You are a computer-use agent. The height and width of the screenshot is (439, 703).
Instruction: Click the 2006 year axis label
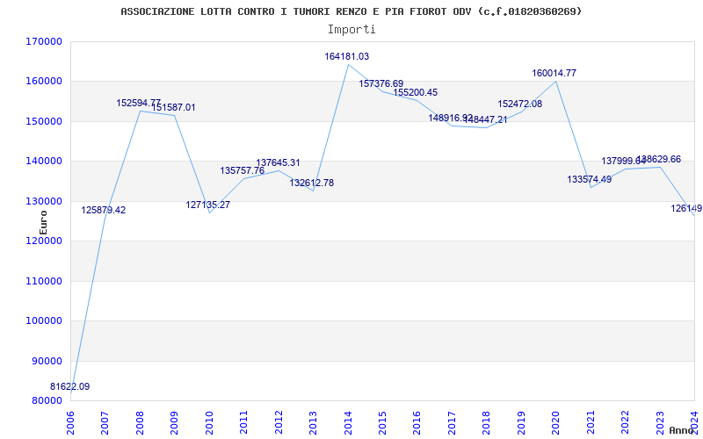70,423
